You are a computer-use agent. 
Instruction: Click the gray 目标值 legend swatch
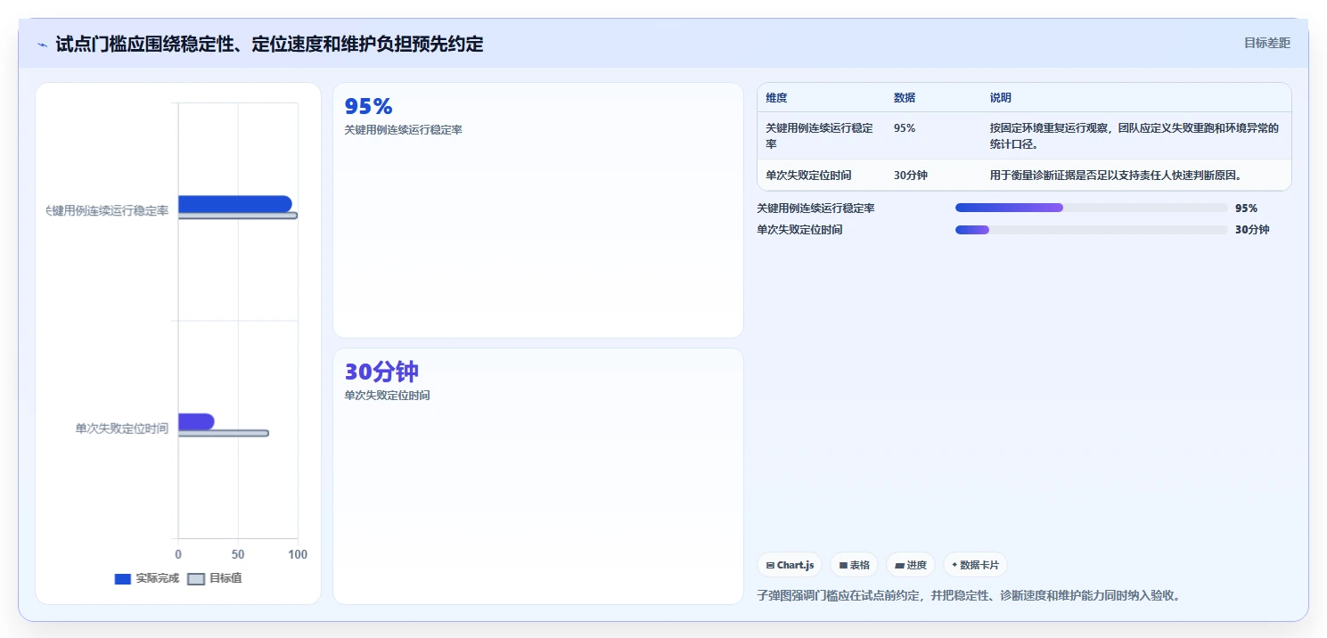point(196,579)
